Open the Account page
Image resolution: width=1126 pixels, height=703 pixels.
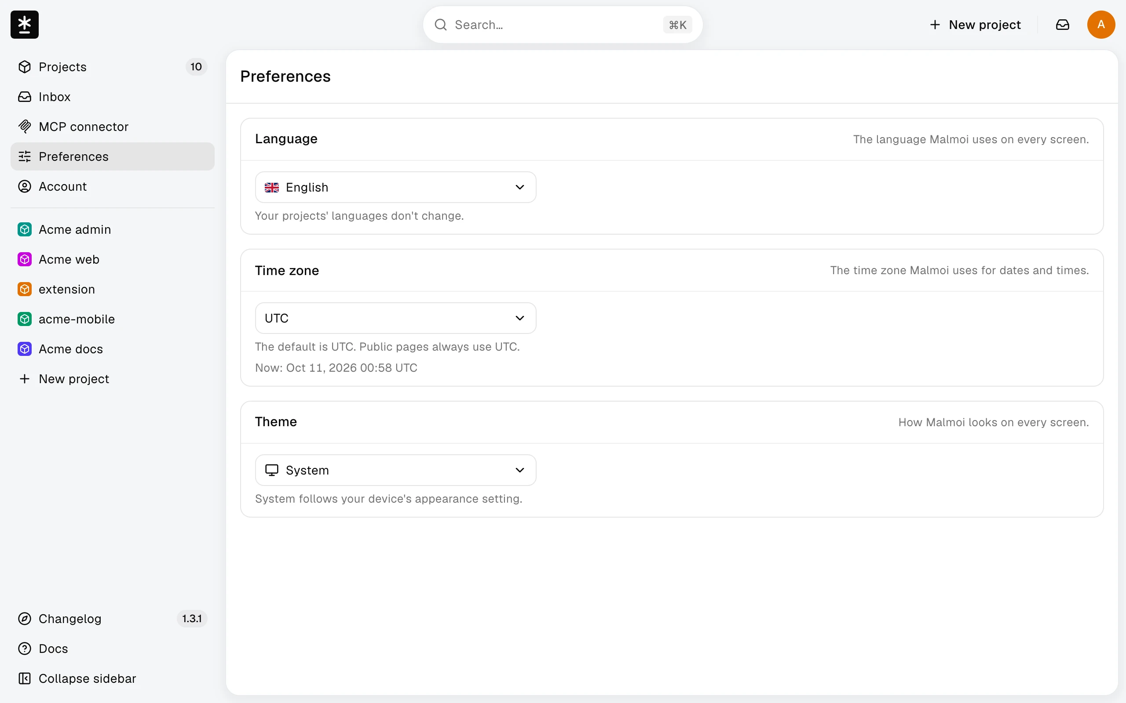113,186
